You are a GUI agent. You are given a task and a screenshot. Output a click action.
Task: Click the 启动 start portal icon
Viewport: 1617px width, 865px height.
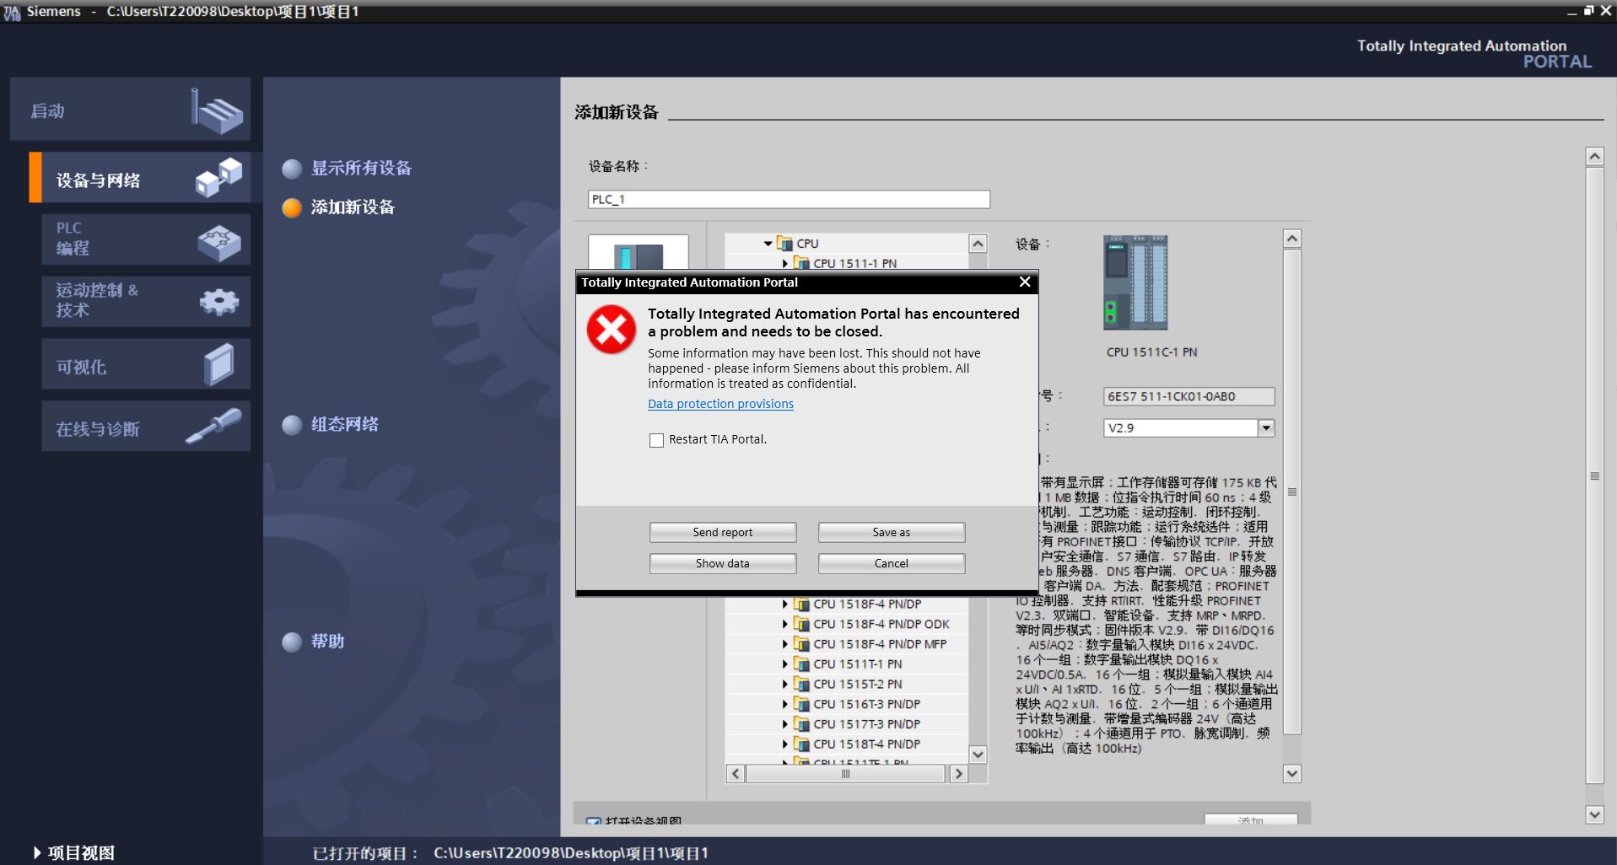click(217, 111)
